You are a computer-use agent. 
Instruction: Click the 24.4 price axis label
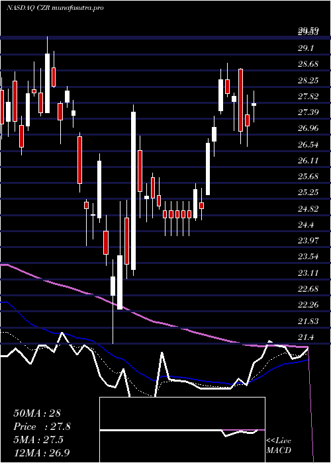tap(307, 225)
